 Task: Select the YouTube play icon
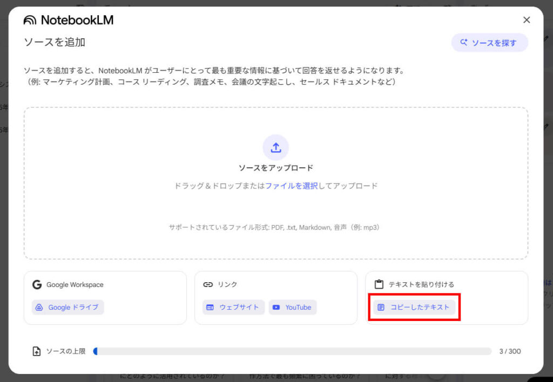point(277,307)
